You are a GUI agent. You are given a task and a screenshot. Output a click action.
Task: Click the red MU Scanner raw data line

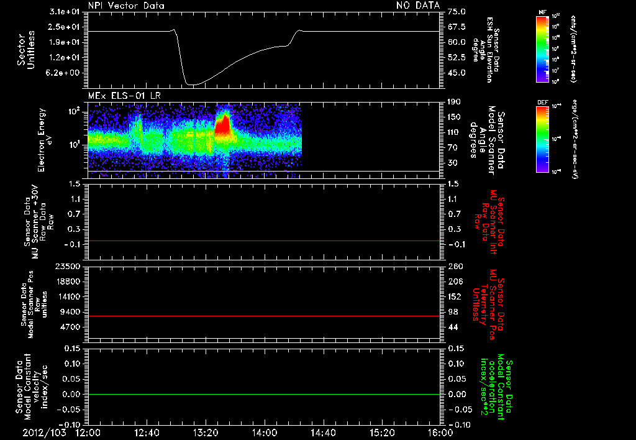tap(263, 241)
